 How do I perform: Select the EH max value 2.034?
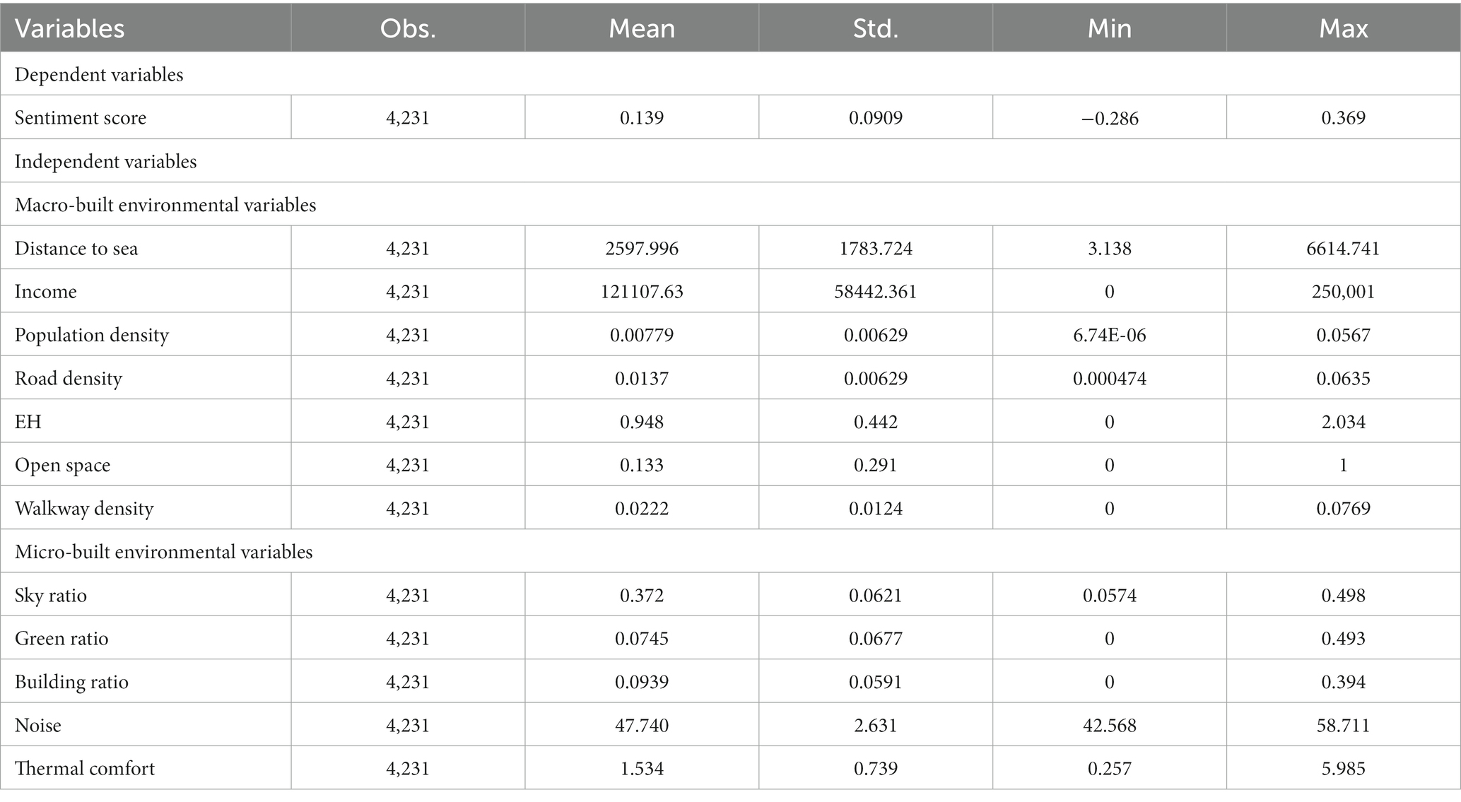click(x=1344, y=422)
